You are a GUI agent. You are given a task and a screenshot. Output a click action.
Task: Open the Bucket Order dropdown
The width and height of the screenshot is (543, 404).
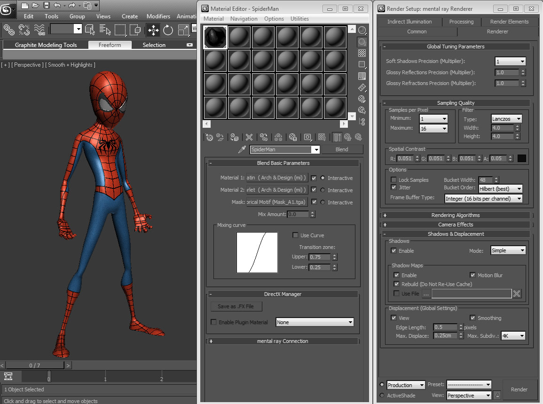[500, 188]
